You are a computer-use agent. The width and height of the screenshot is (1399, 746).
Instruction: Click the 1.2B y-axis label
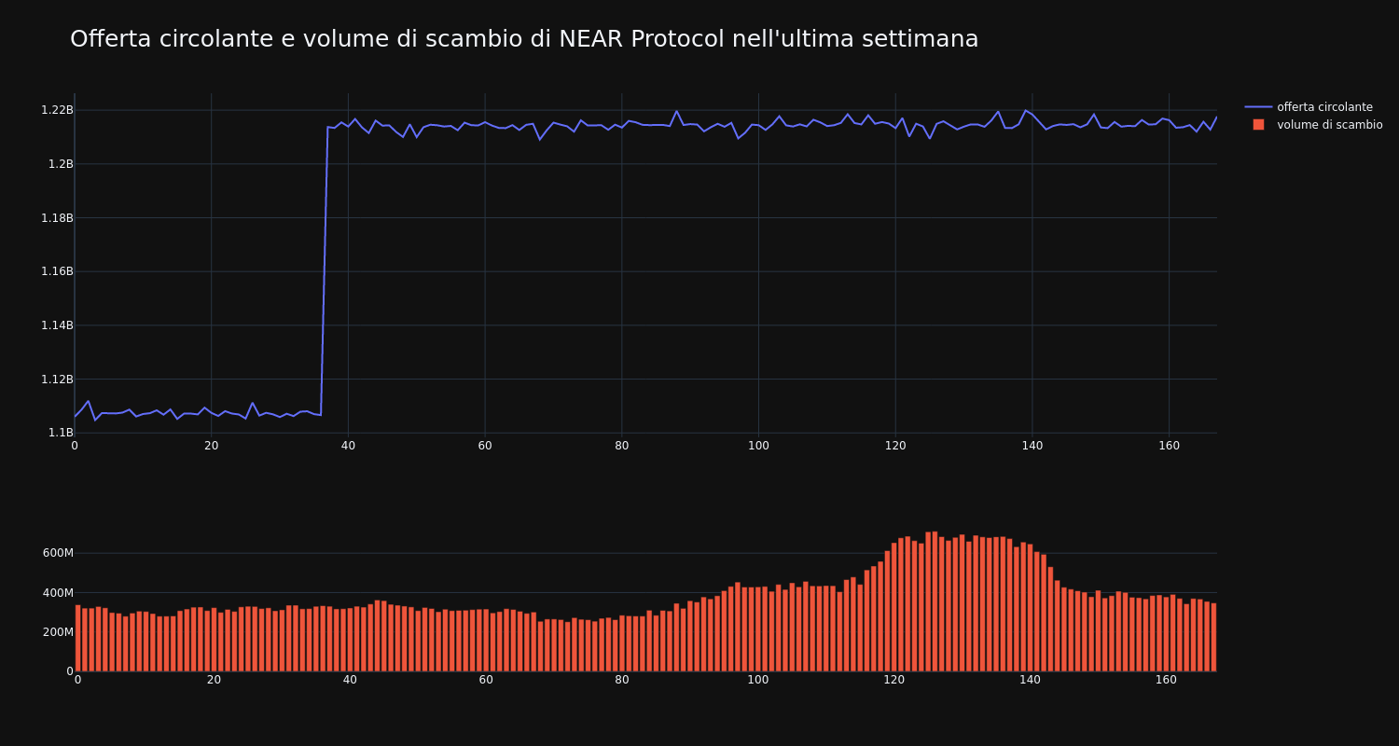point(61,164)
